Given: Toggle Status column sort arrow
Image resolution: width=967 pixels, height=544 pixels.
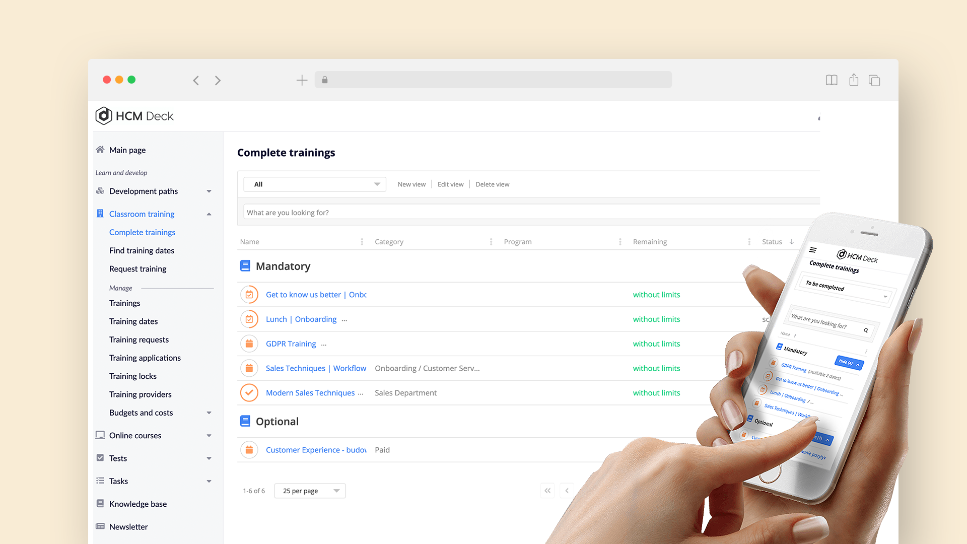Looking at the screenshot, I should coord(792,242).
